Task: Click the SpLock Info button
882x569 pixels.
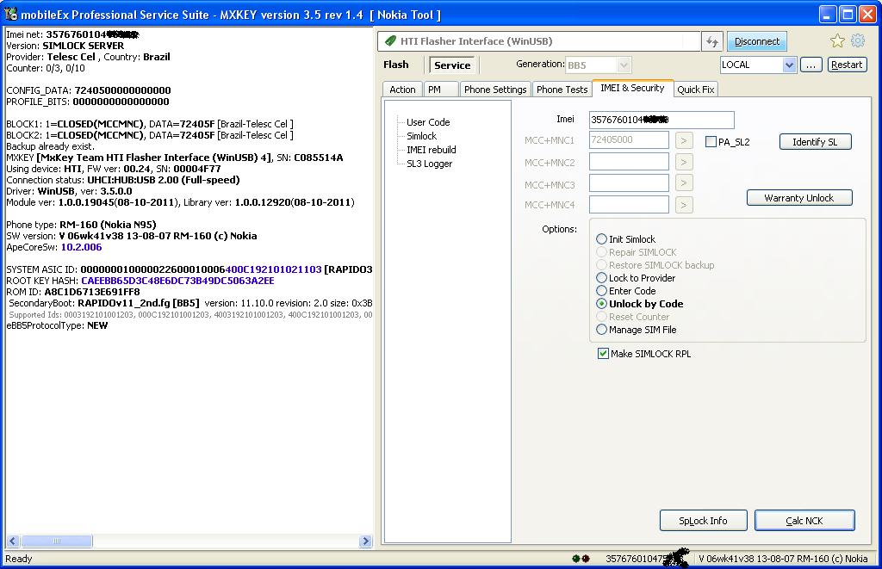Action: pos(703,521)
